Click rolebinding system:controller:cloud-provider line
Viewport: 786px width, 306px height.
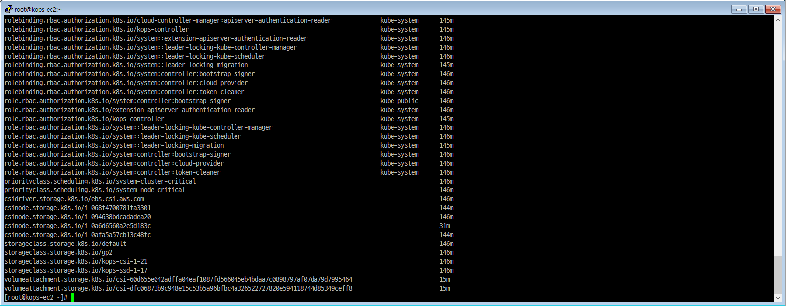[229, 83]
